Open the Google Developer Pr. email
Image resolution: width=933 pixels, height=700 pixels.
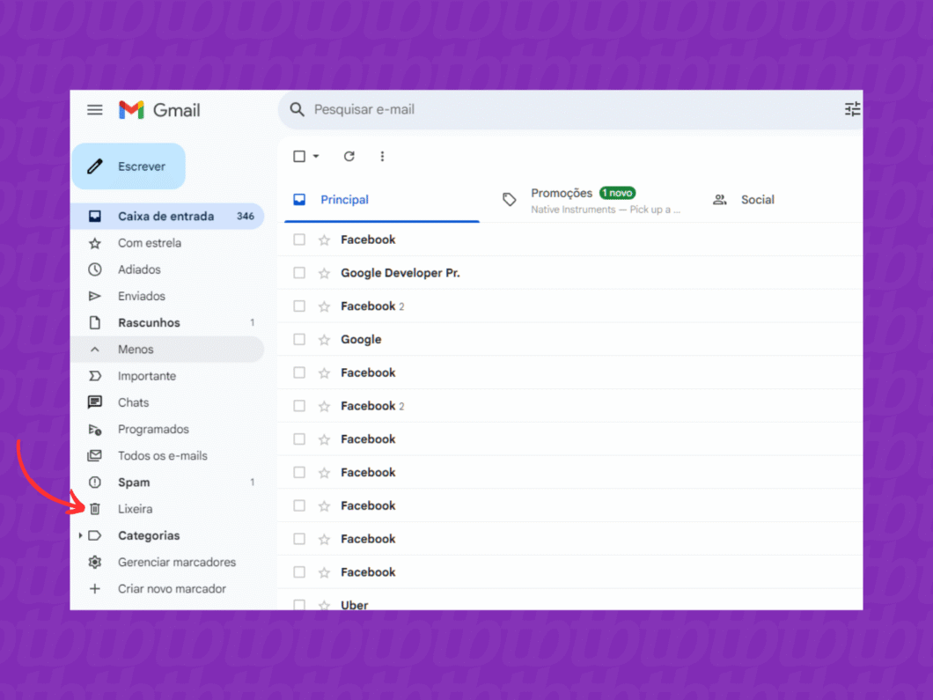pos(571,273)
